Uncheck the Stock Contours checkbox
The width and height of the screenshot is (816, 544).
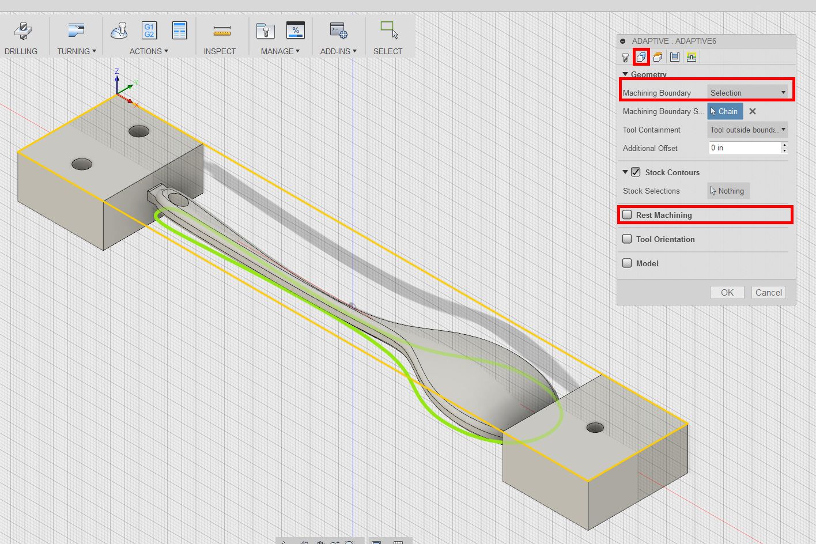click(636, 172)
